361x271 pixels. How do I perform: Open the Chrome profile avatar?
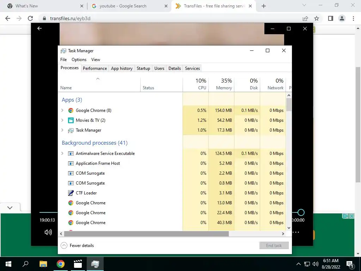point(342,18)
